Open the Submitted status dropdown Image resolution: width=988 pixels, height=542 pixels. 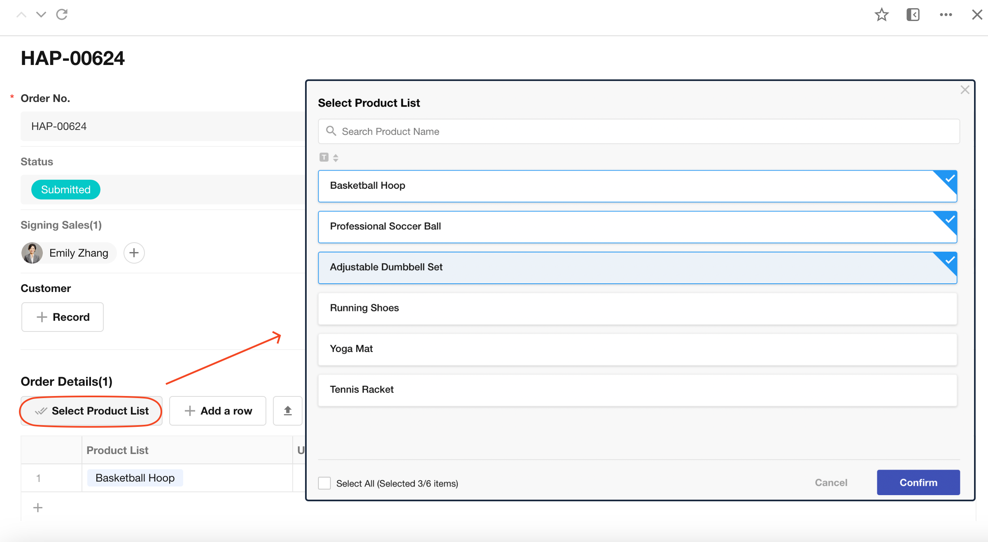66,190
